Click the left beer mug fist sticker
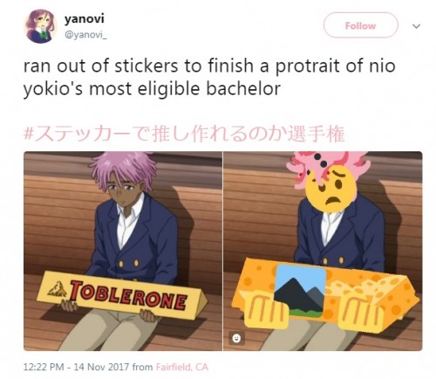436x379 pixels. [265, 311]
